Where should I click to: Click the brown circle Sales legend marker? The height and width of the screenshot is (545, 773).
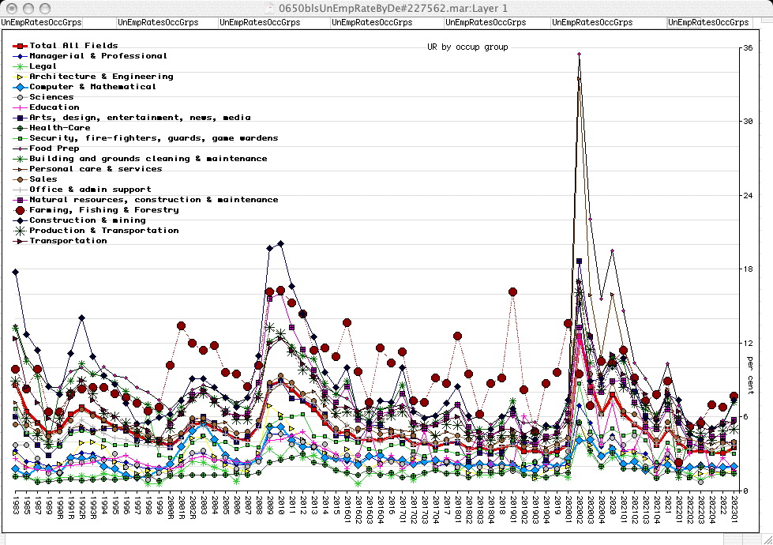[21, 179]
